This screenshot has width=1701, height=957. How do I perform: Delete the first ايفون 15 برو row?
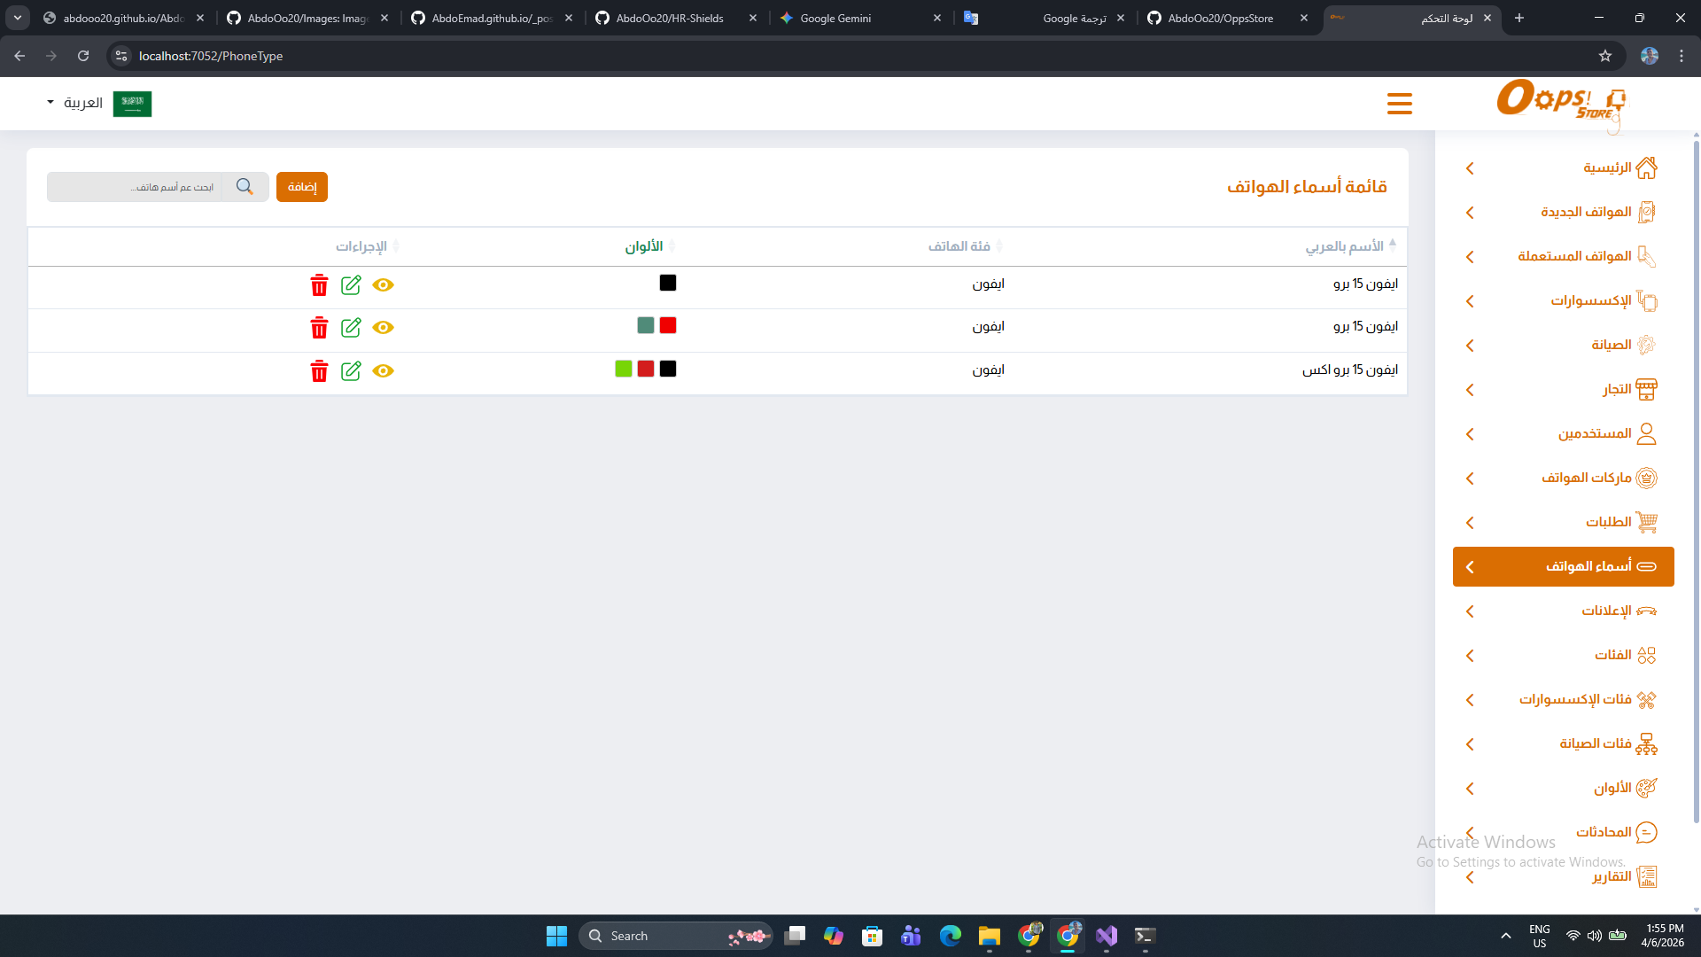click(319, 285)
